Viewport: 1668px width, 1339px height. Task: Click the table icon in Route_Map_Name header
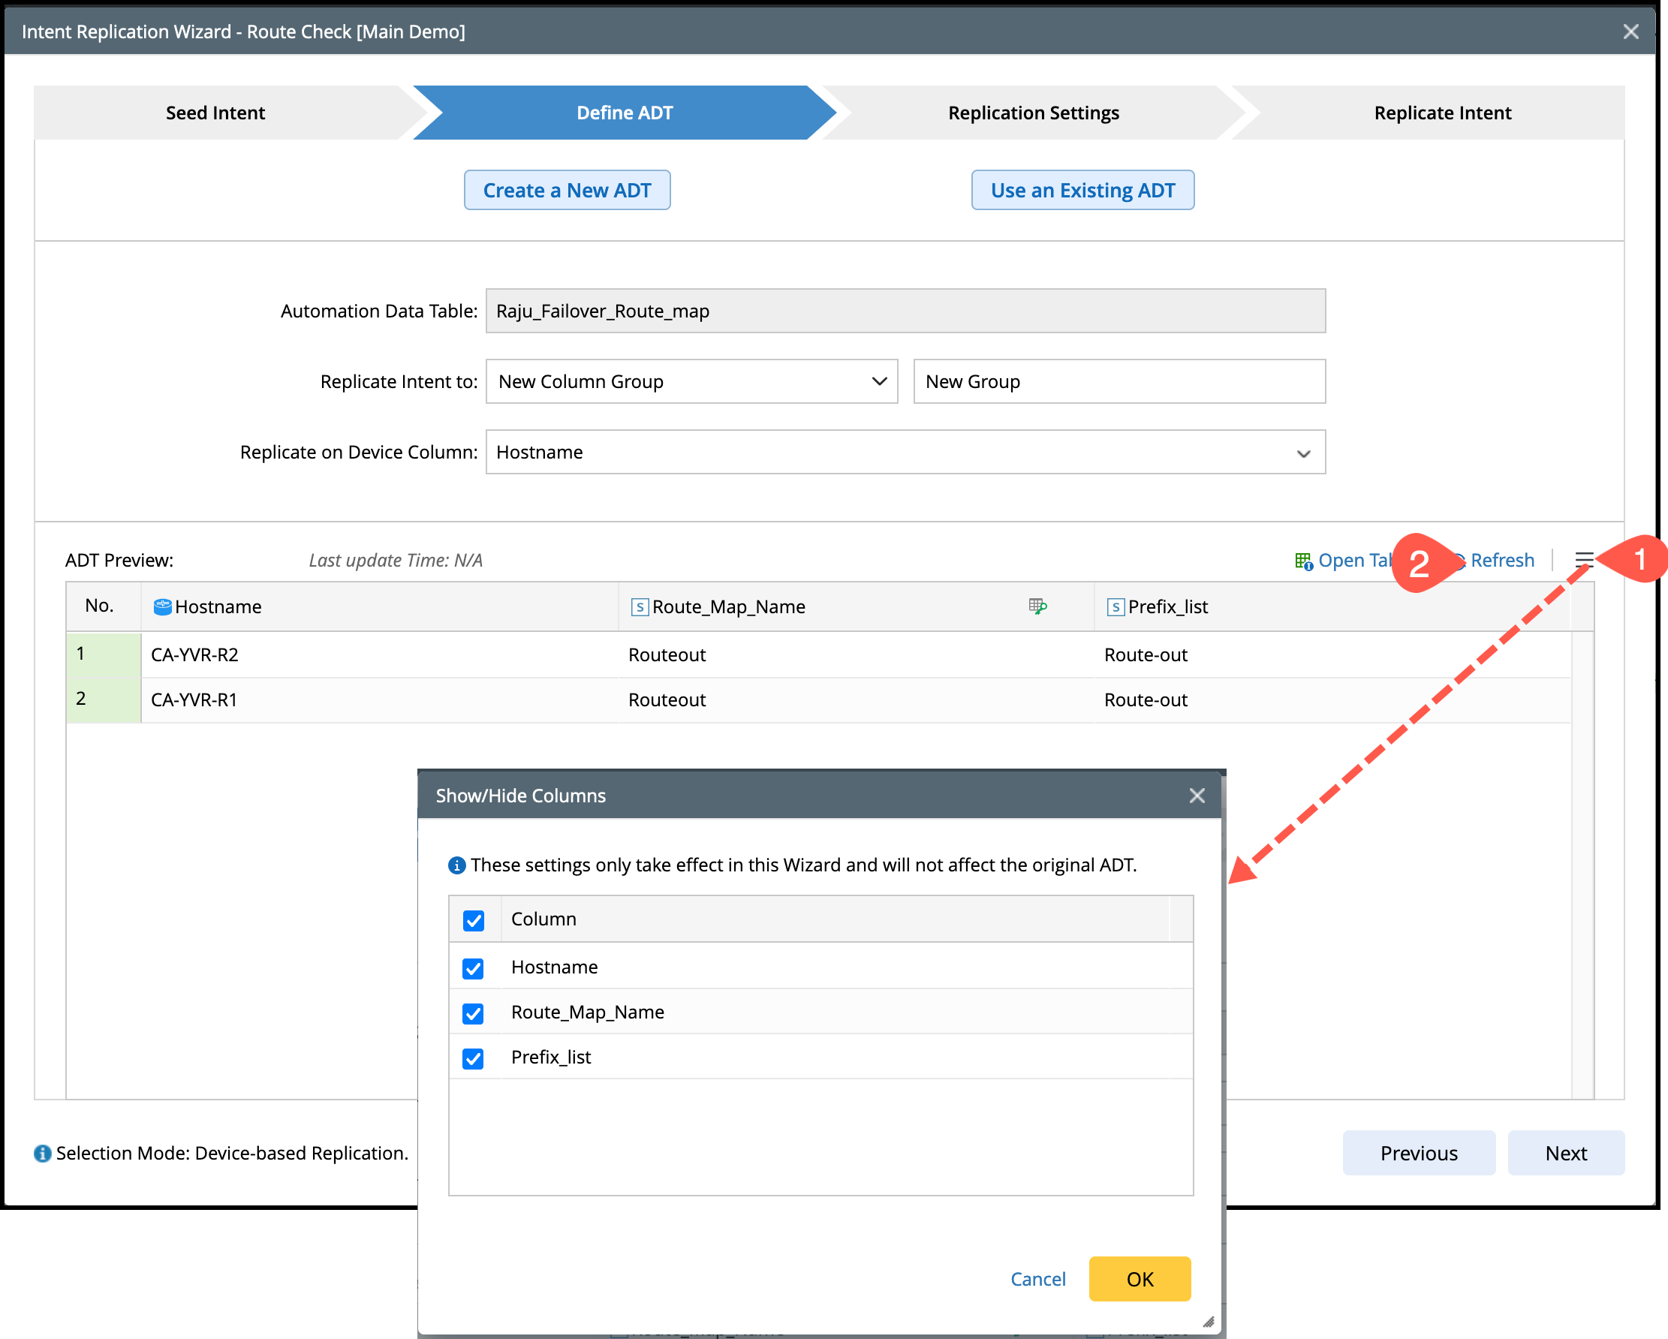pyautogui.click(x=1037, y=606)
